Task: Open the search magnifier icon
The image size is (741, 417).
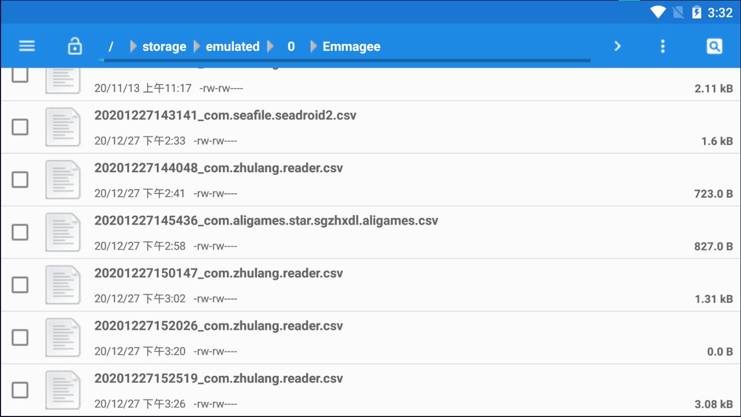Action: tap(714, 47)
